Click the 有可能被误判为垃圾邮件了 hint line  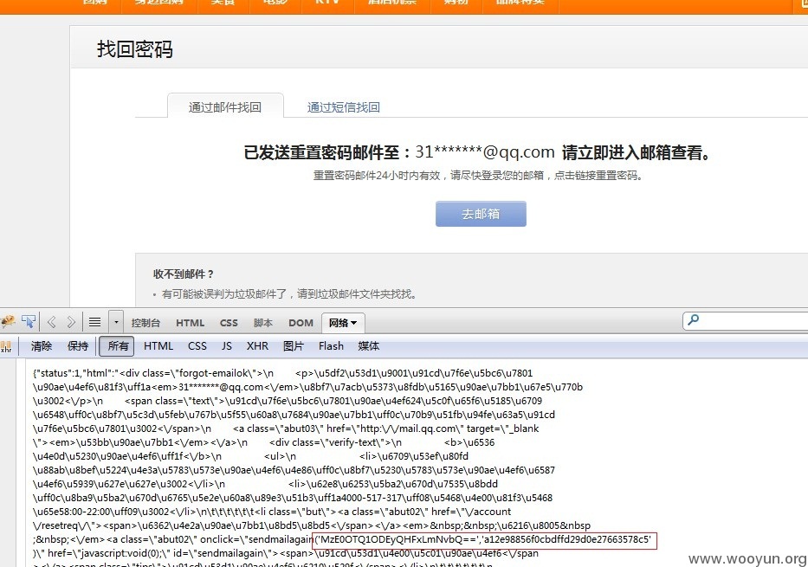[288, 294]
